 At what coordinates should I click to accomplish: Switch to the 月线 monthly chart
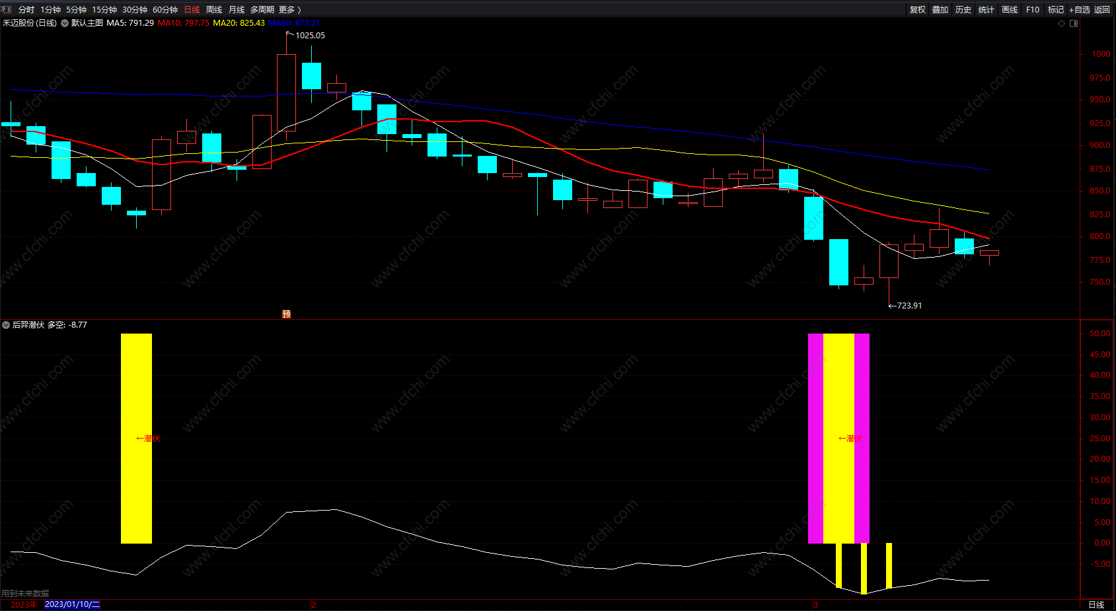(x=237, y=10)
